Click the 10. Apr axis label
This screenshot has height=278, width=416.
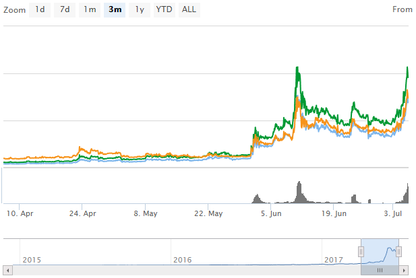(x=20, y=213)
